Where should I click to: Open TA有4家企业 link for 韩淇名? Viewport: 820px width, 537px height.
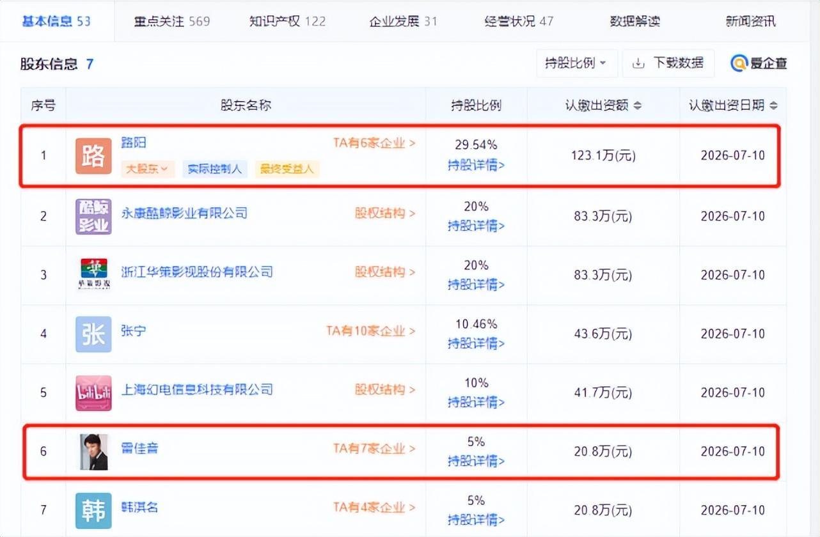[x=374, y=508]
